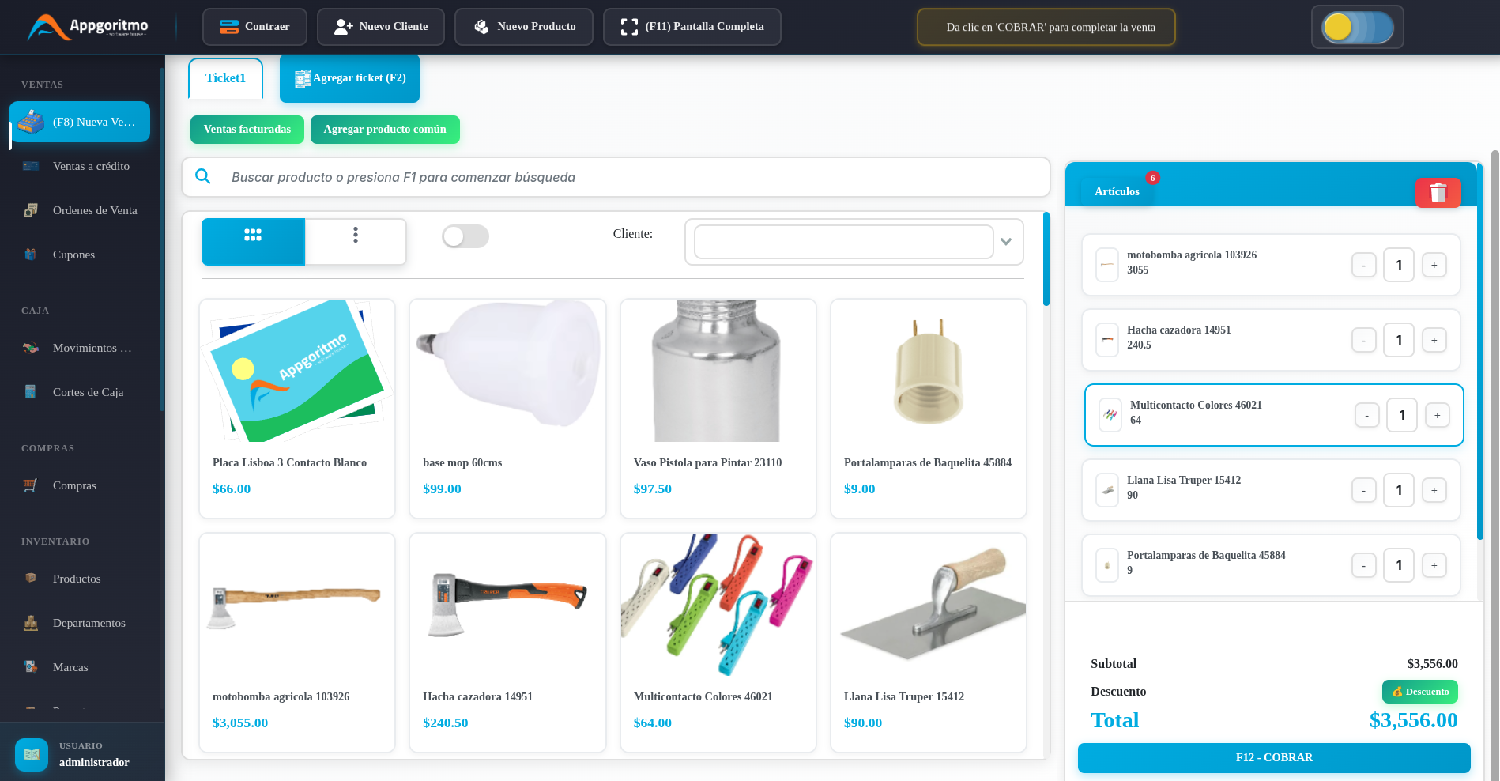Add Vaso Pistola para Pintar product thumbnail
The width and height of the screenshot is (1500, 781).
point(718,370)
